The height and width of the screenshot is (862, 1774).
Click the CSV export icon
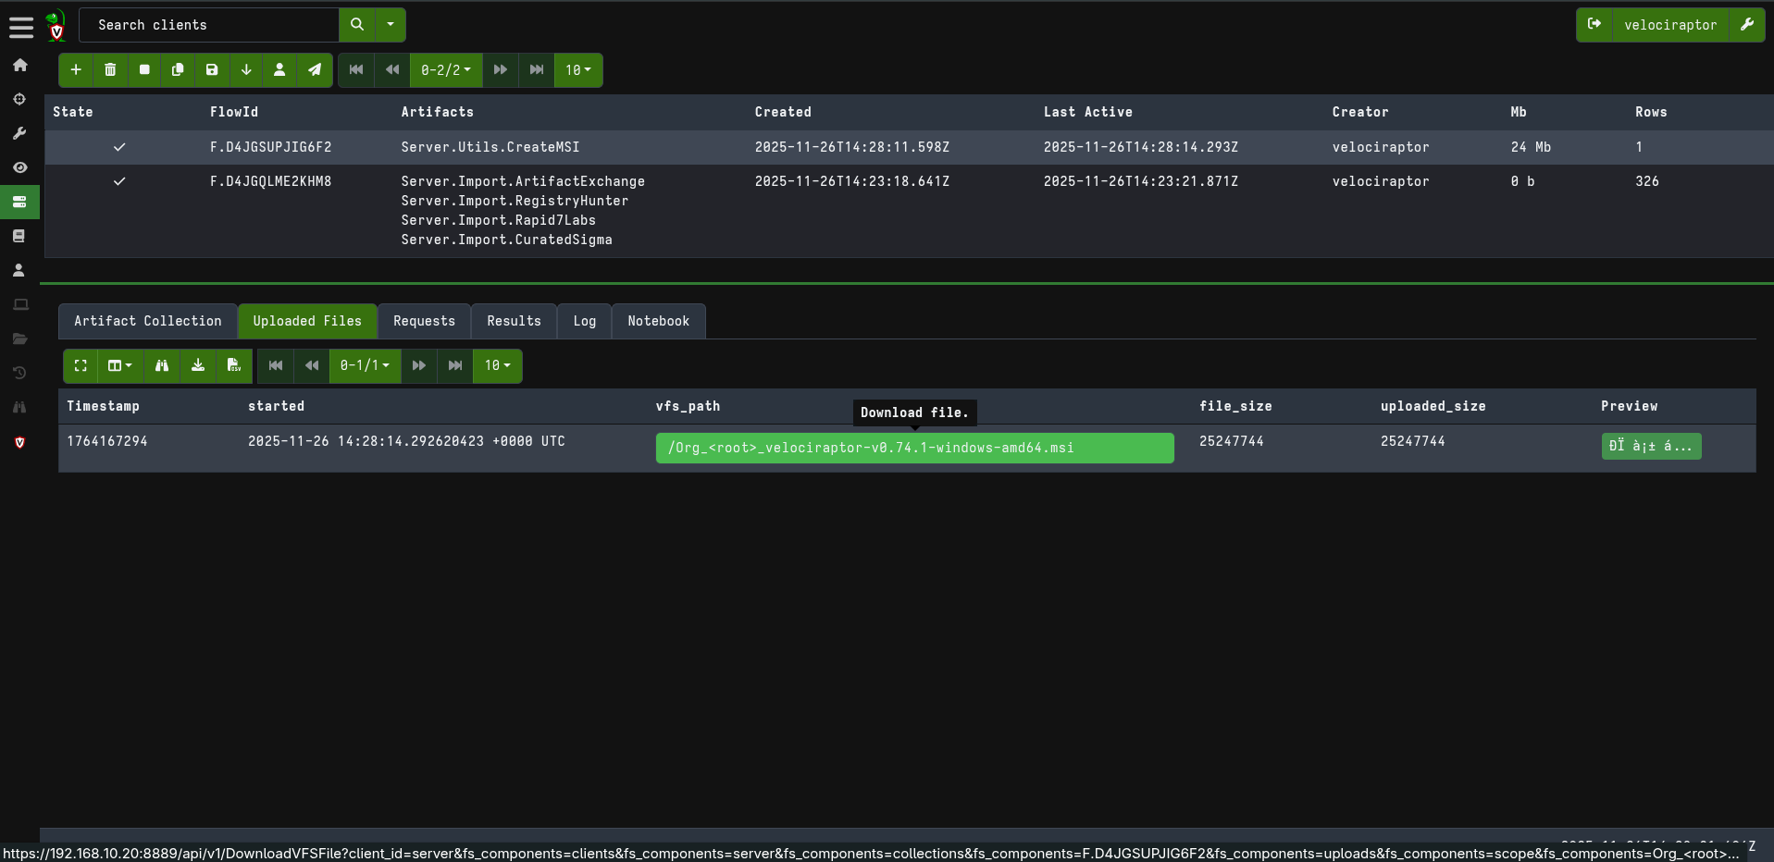[233, 366]
